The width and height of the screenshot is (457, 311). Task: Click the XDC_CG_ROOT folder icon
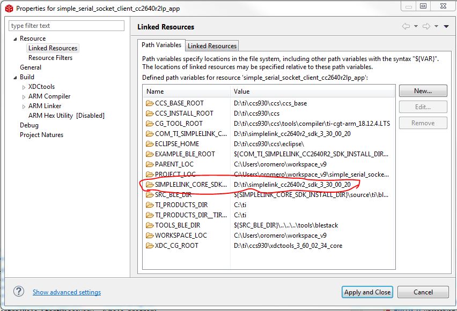coord(150,246)
